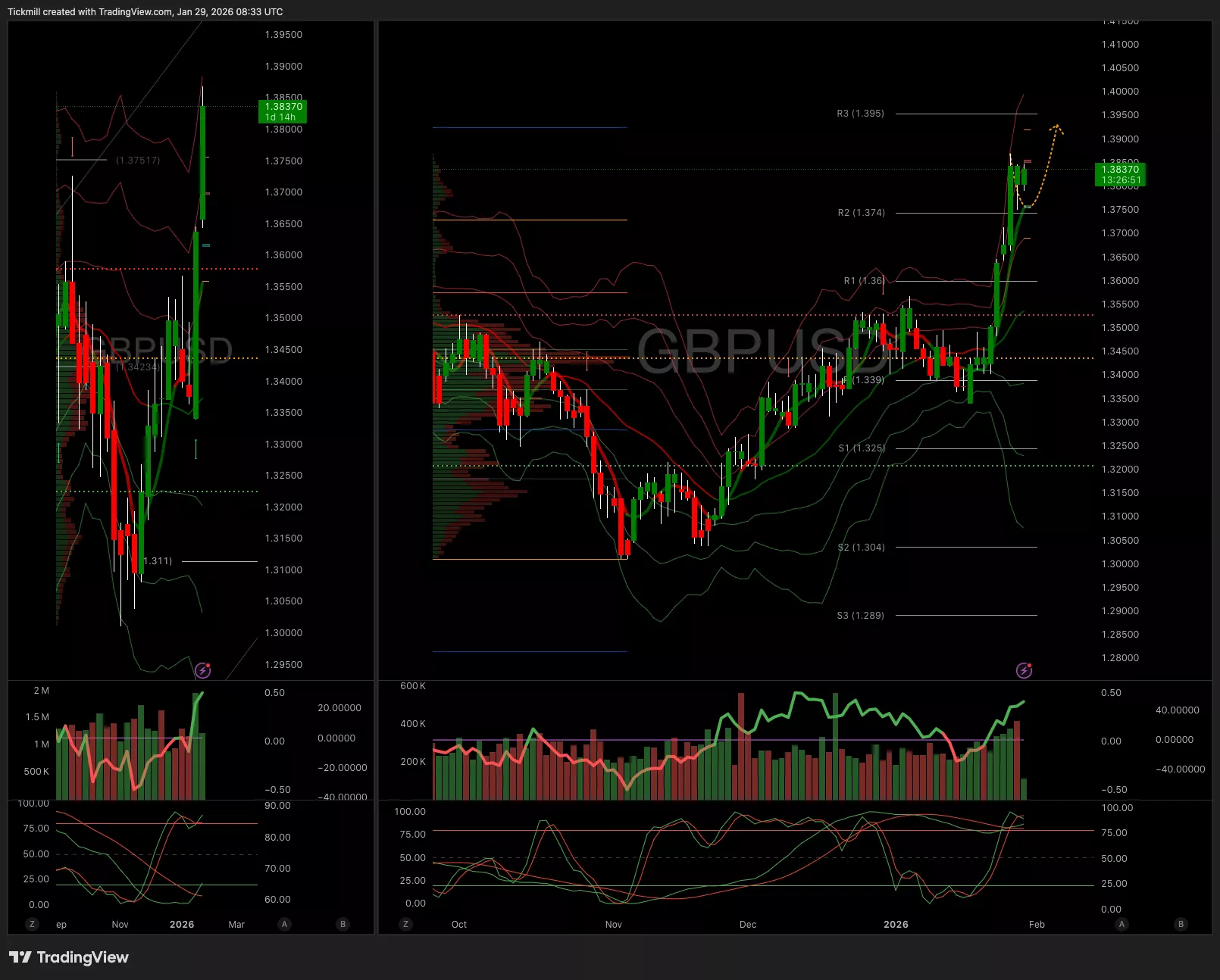Select the S3 (1.289) pivot level label
The height and width of the screenshot is (980, 1220).
(x=860, y=616)
